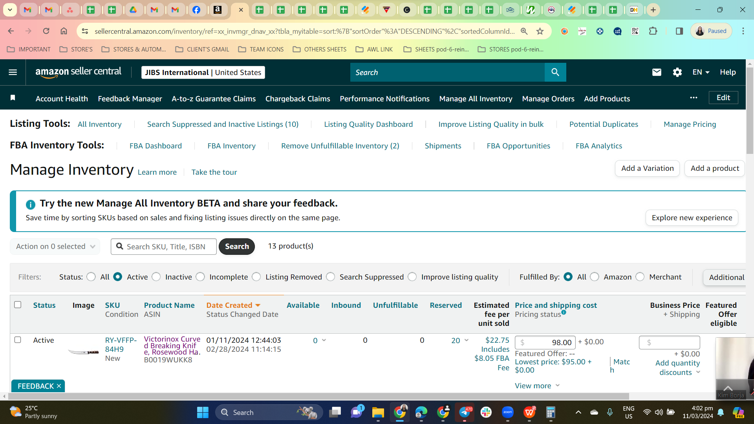
Task: Open the Seller Central hamburger menu
Action: coord(13,72)
